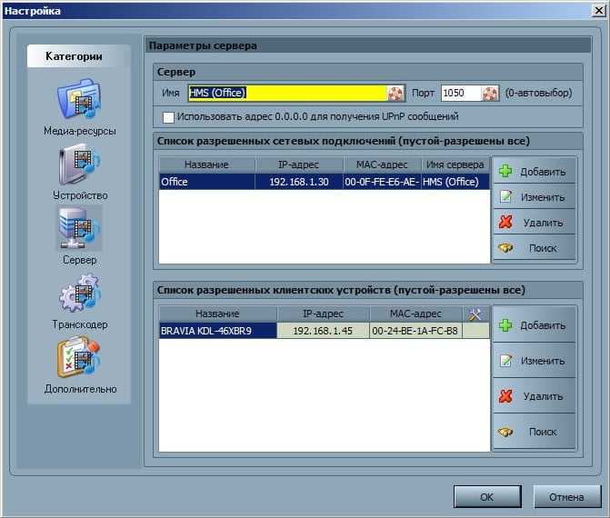Add a client device with Добавить
This screenshot has height=518, width=610.
coord(535,325)
